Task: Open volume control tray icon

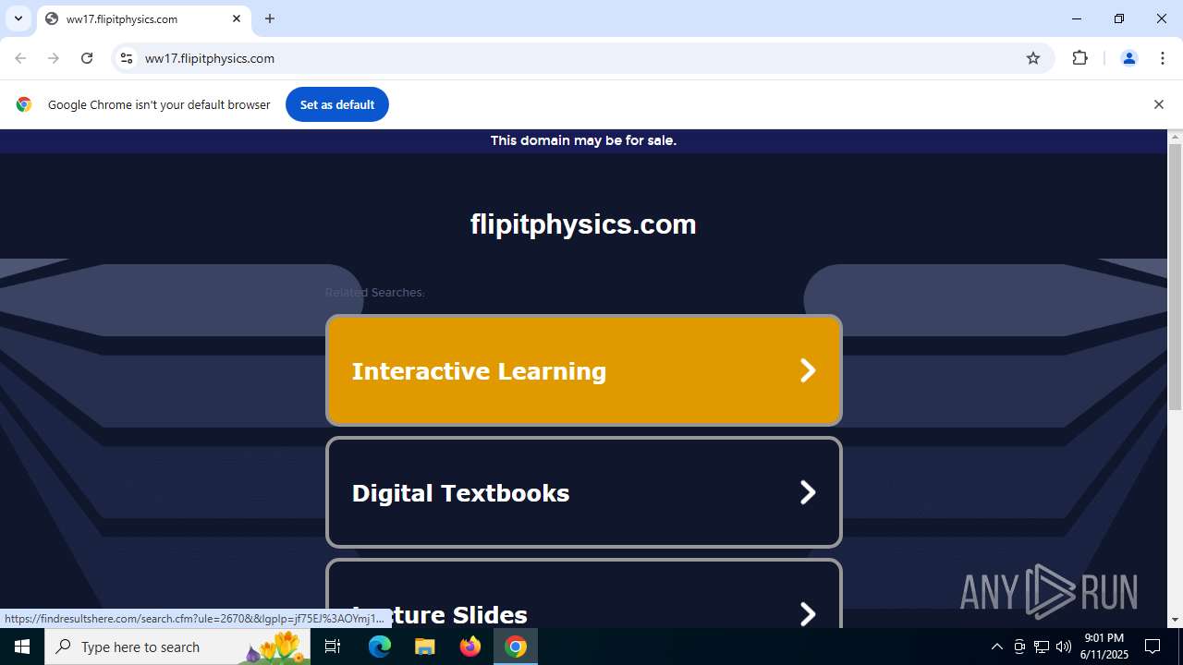Action: [x=1064, y=647]
